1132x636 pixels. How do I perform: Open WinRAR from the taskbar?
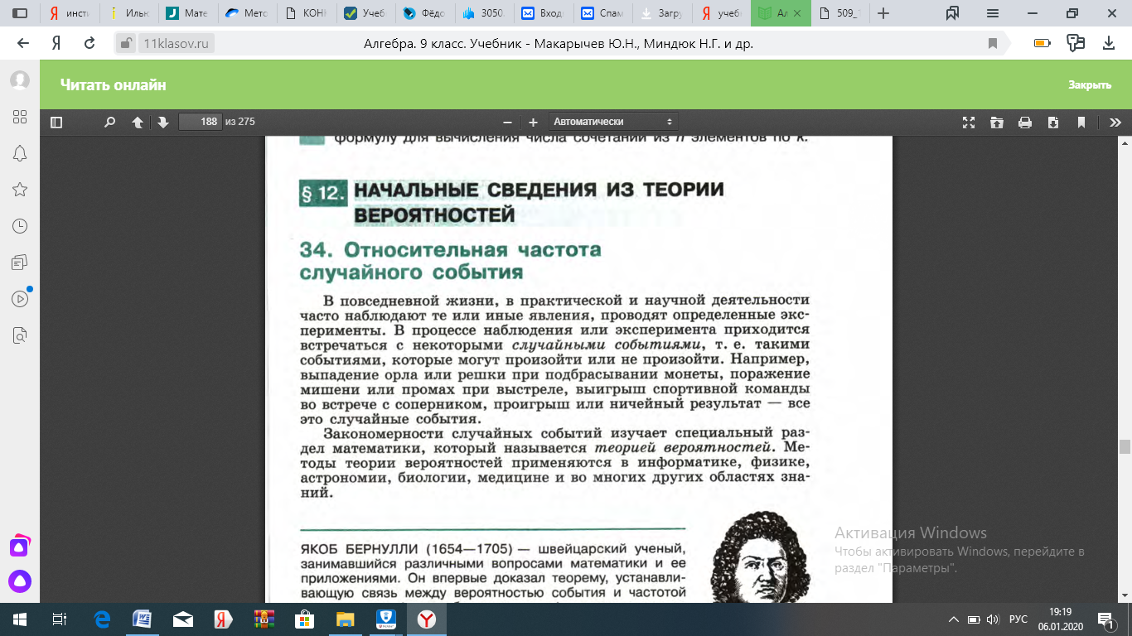(x=264, y=619)
